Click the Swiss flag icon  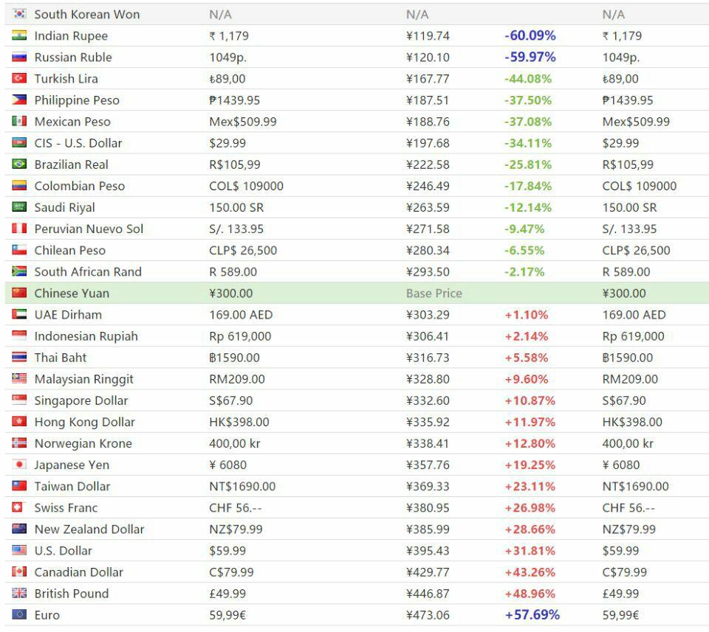click(x=20, y=507)
